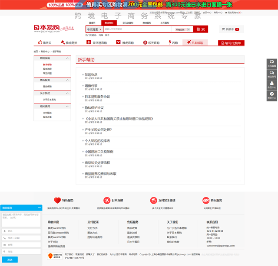The image size is (278, 266).
Task: Open the 商品消费税辨别与收取 article
Action: (100, 174)
